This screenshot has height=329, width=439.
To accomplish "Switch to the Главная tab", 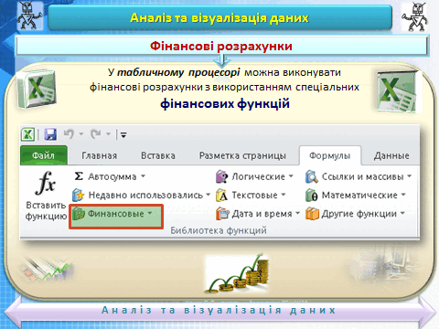I will (x=100, y=155).
